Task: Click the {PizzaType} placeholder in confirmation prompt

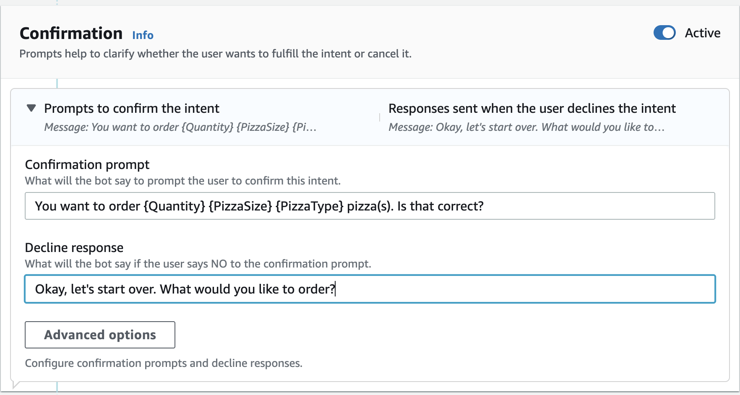Action: [x=310, y=206]
